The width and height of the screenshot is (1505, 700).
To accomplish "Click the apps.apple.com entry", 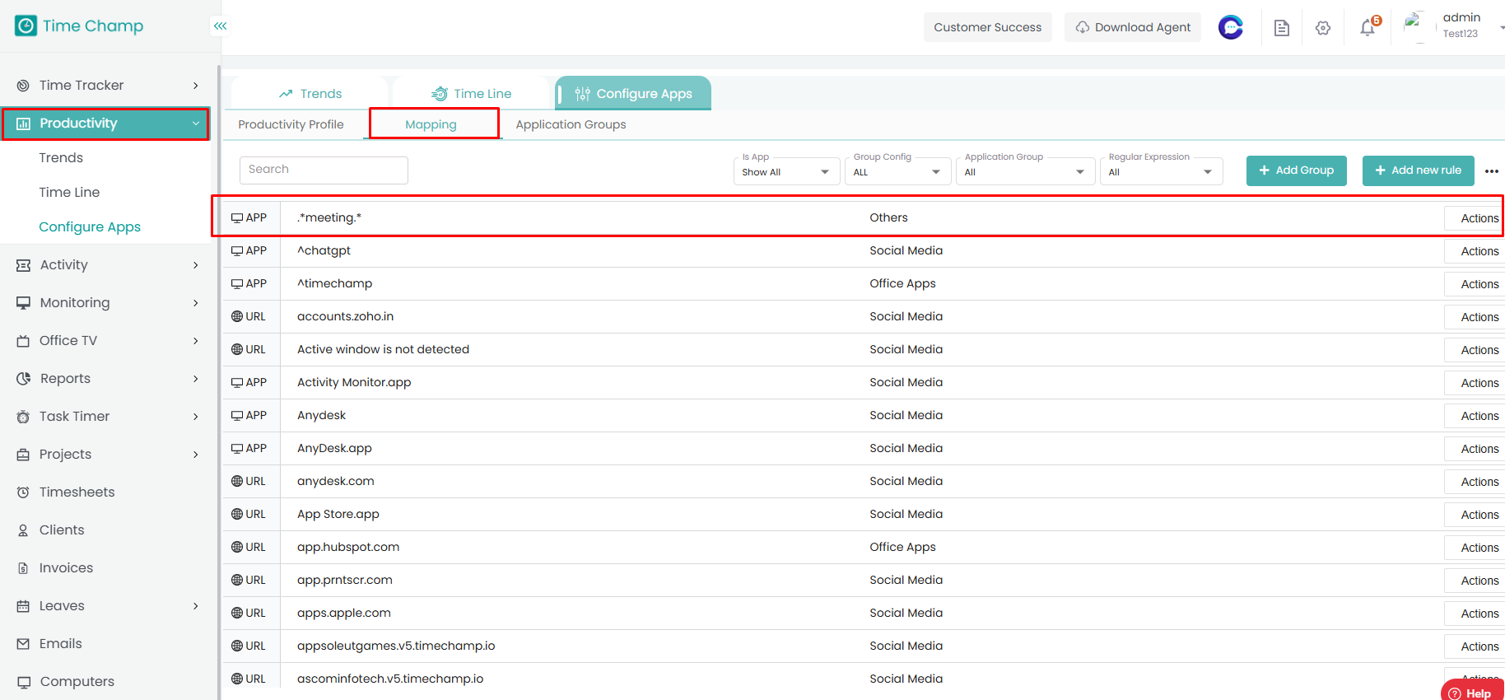I will coord(344,613).
